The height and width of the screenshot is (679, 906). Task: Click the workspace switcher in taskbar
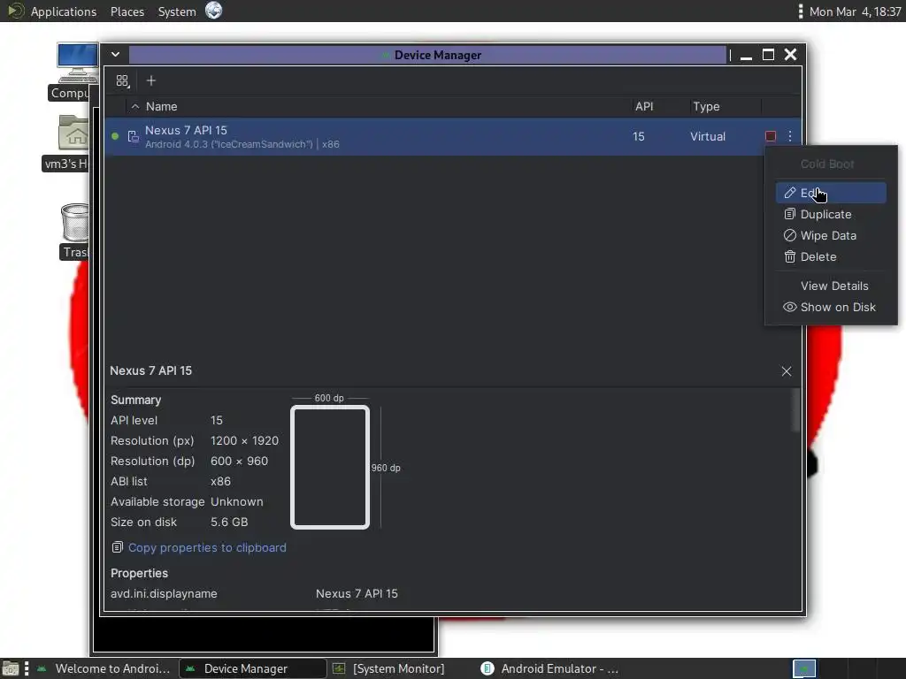[x=803, y=669]
